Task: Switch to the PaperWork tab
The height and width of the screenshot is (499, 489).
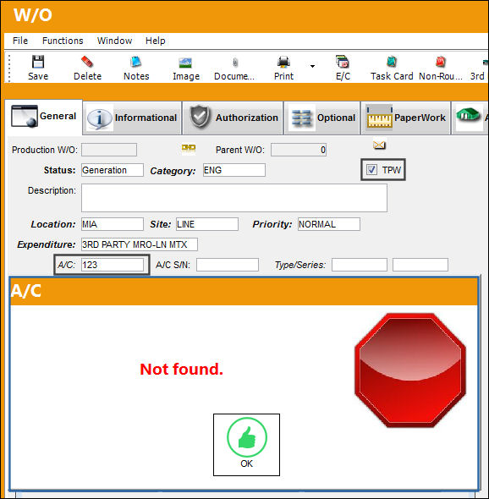Action: pos(405,118)
